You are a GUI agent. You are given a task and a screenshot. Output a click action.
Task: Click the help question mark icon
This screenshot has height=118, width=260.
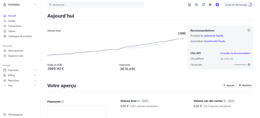pyautogui.click(x=196, y=5)
